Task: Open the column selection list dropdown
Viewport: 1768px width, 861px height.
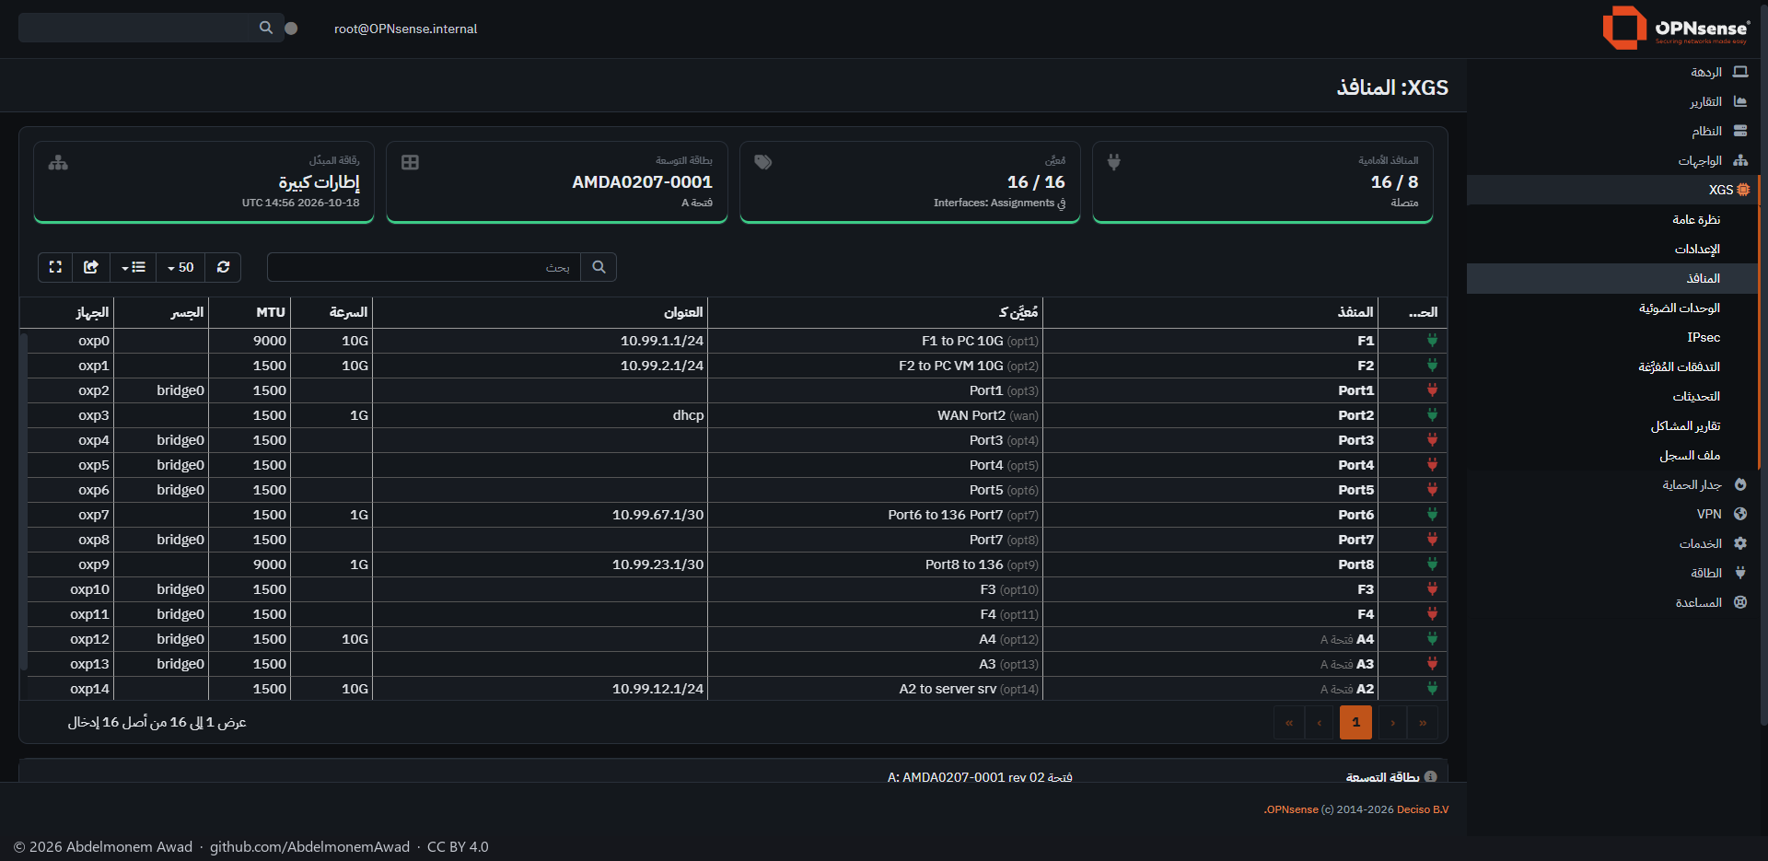Action: pos(134,267)
